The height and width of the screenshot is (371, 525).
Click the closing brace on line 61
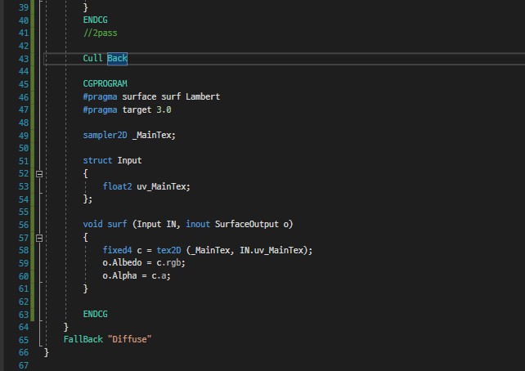[x=85, y=288]
